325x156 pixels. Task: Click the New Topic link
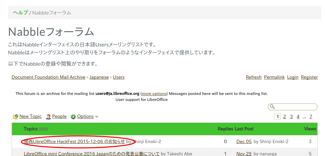31,117
